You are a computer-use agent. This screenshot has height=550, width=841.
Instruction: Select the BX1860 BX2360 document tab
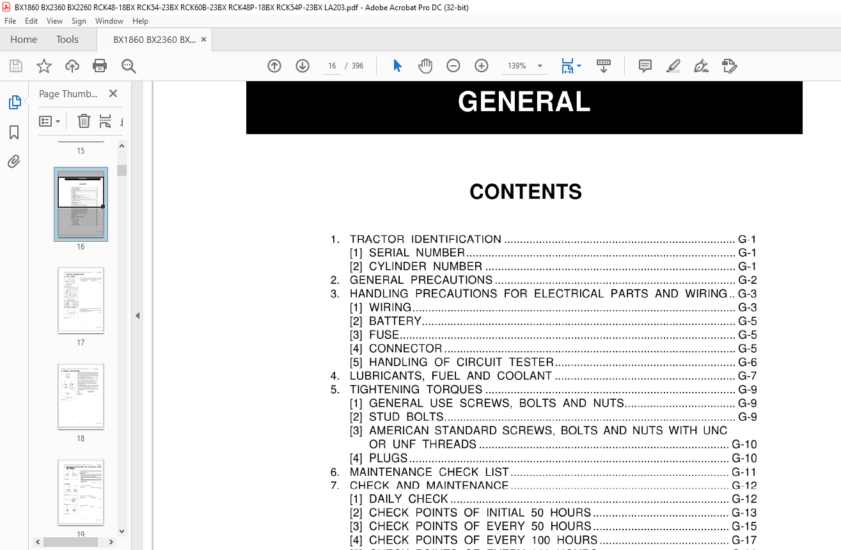(x=154, y=40)
